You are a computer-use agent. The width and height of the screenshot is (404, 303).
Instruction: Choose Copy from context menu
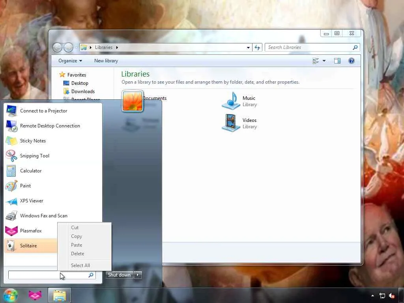pos(84,236)
